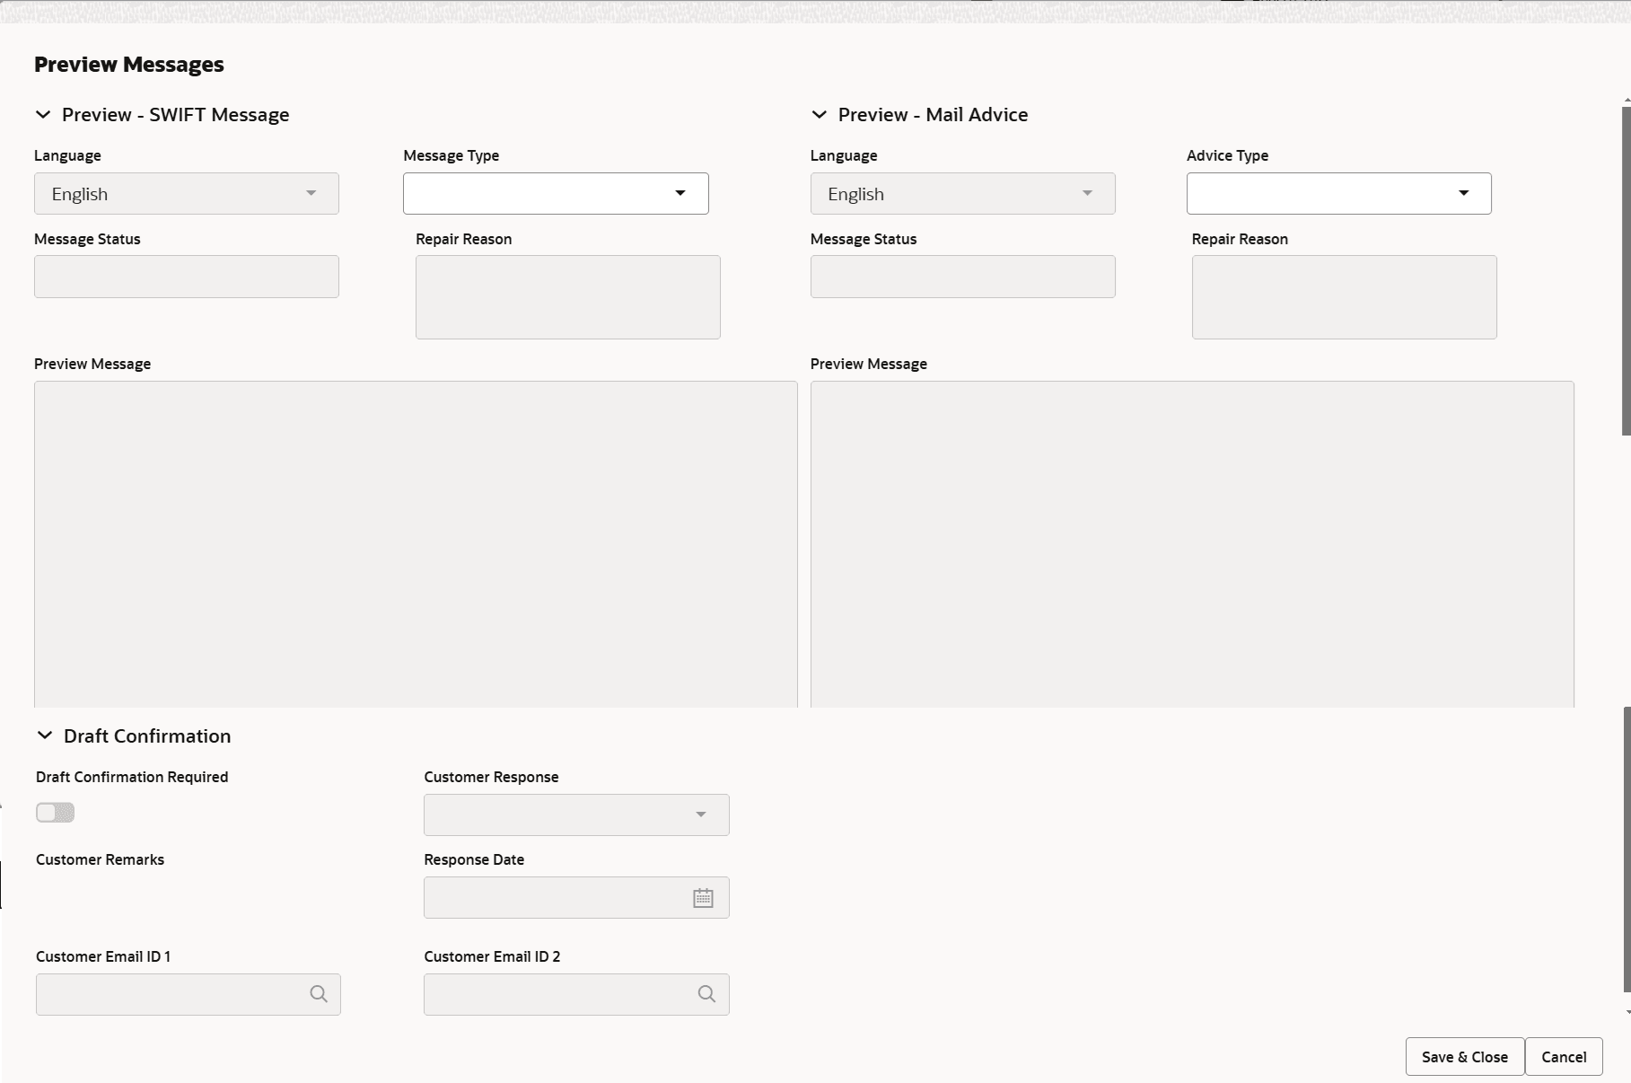Open the Advice Type dropdown
Image resolution: width=1631 pixels, height=1083 pixels.
[x=1338, y=193]
